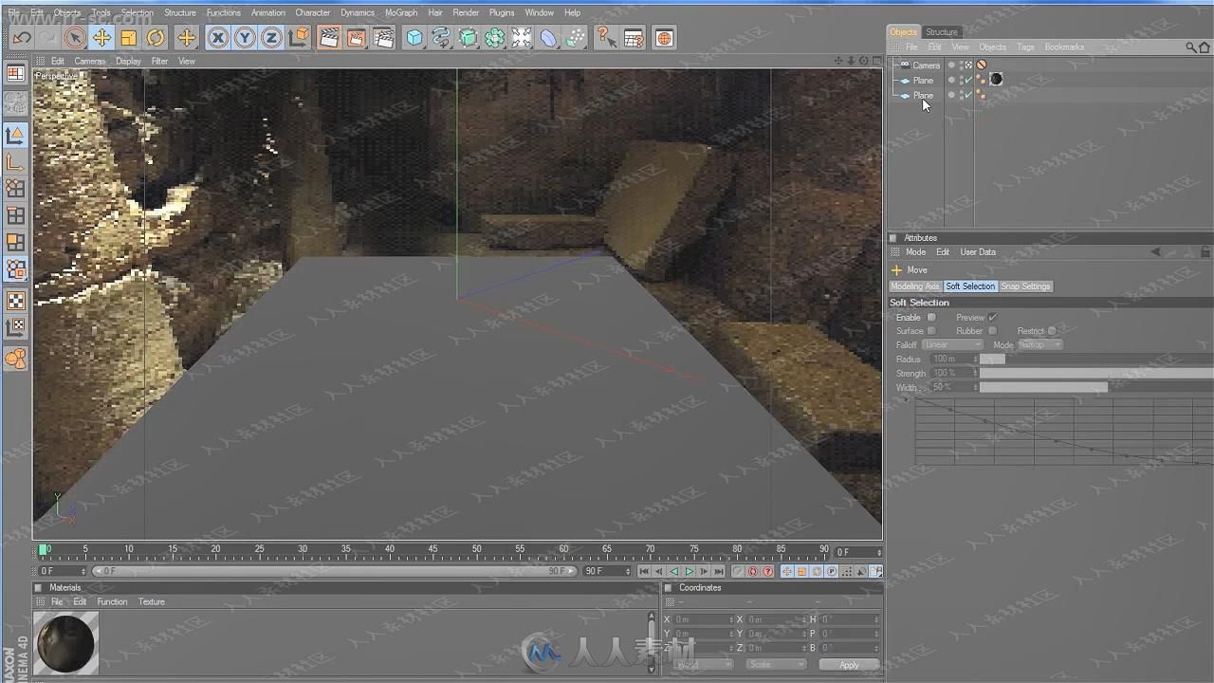Toggle the Z axis lock

tap(271, 38)
